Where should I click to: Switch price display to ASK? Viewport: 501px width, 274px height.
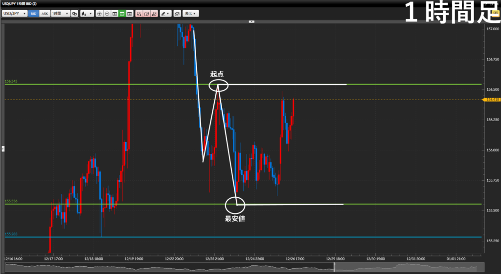point(45,14)
